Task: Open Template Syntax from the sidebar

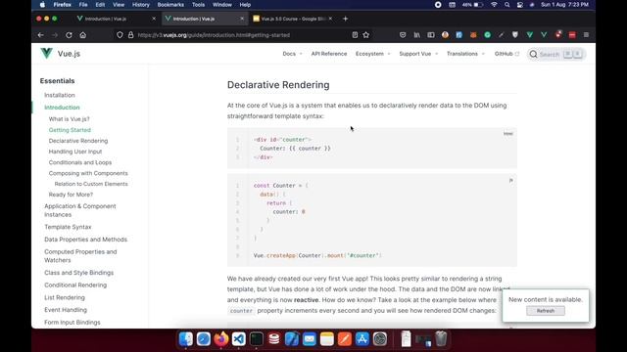Action: coord(68,227)
